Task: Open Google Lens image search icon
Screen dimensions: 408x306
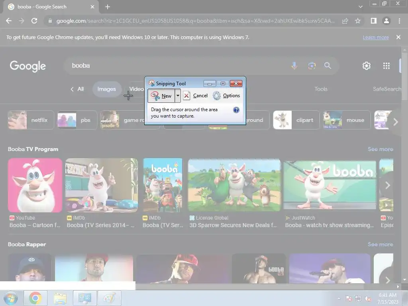Action: 312,66
